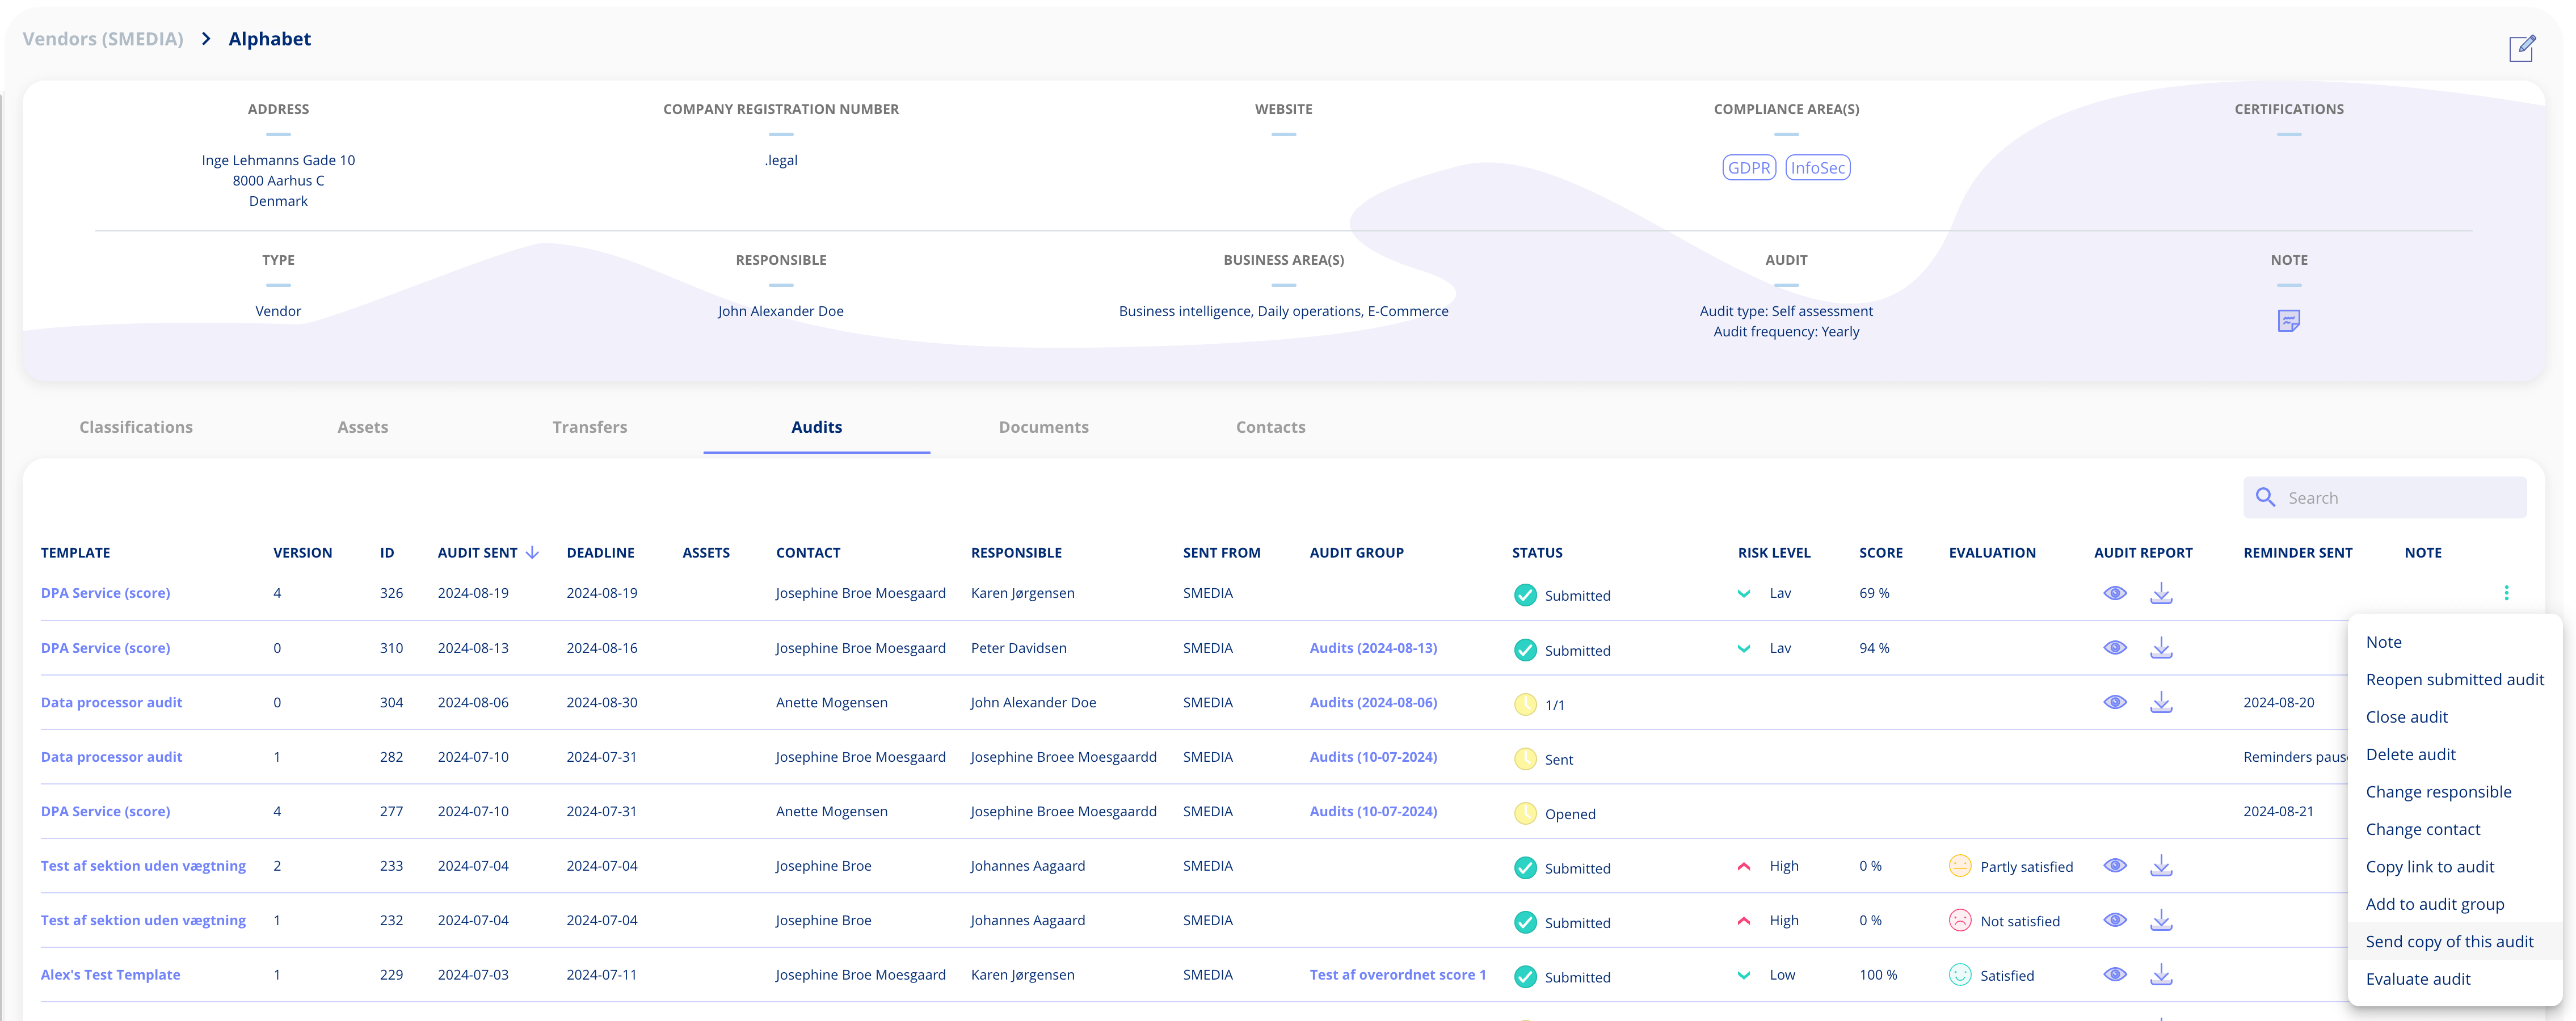Viewport: 2576px width, 1021px height.
Task: Switch to the Assets tab
Action: 363,427
